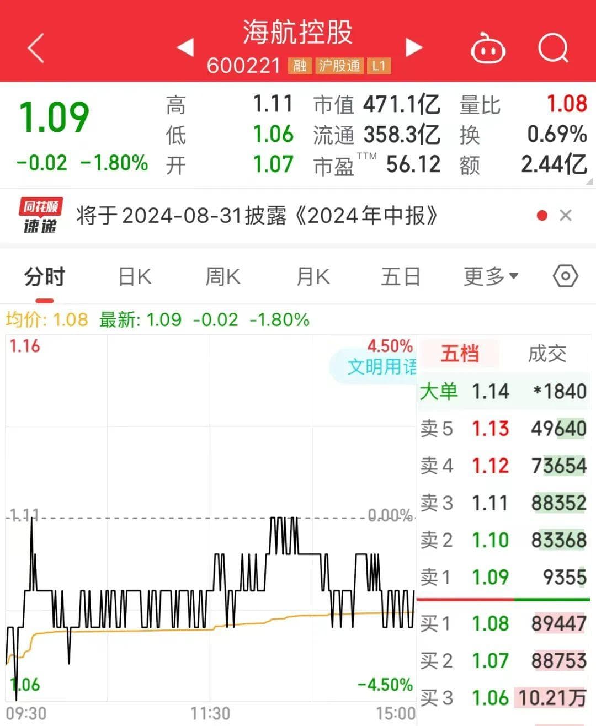This screenshot has width=596, height=726.
Task: Tap the 沪股通 badge
Action: coord(339,66)
